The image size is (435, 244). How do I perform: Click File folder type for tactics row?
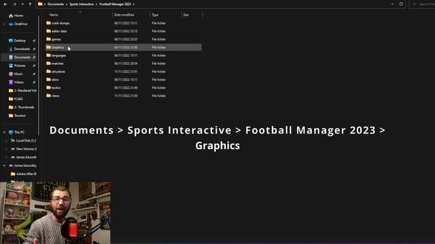(x=158, y=87)
